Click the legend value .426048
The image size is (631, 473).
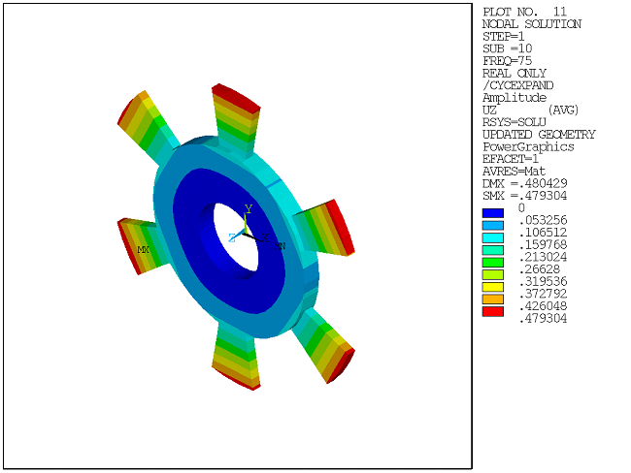click(543, 306)
